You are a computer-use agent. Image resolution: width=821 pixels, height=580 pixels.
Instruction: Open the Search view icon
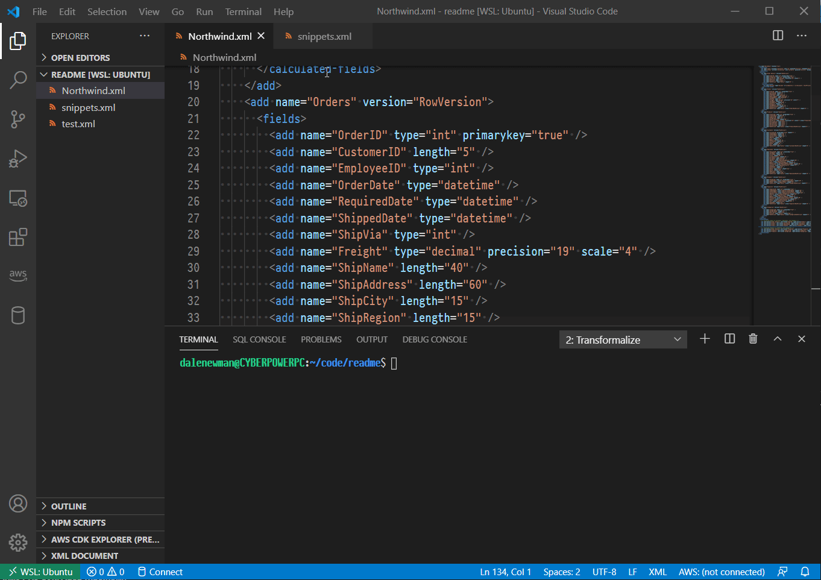[18, 80]
